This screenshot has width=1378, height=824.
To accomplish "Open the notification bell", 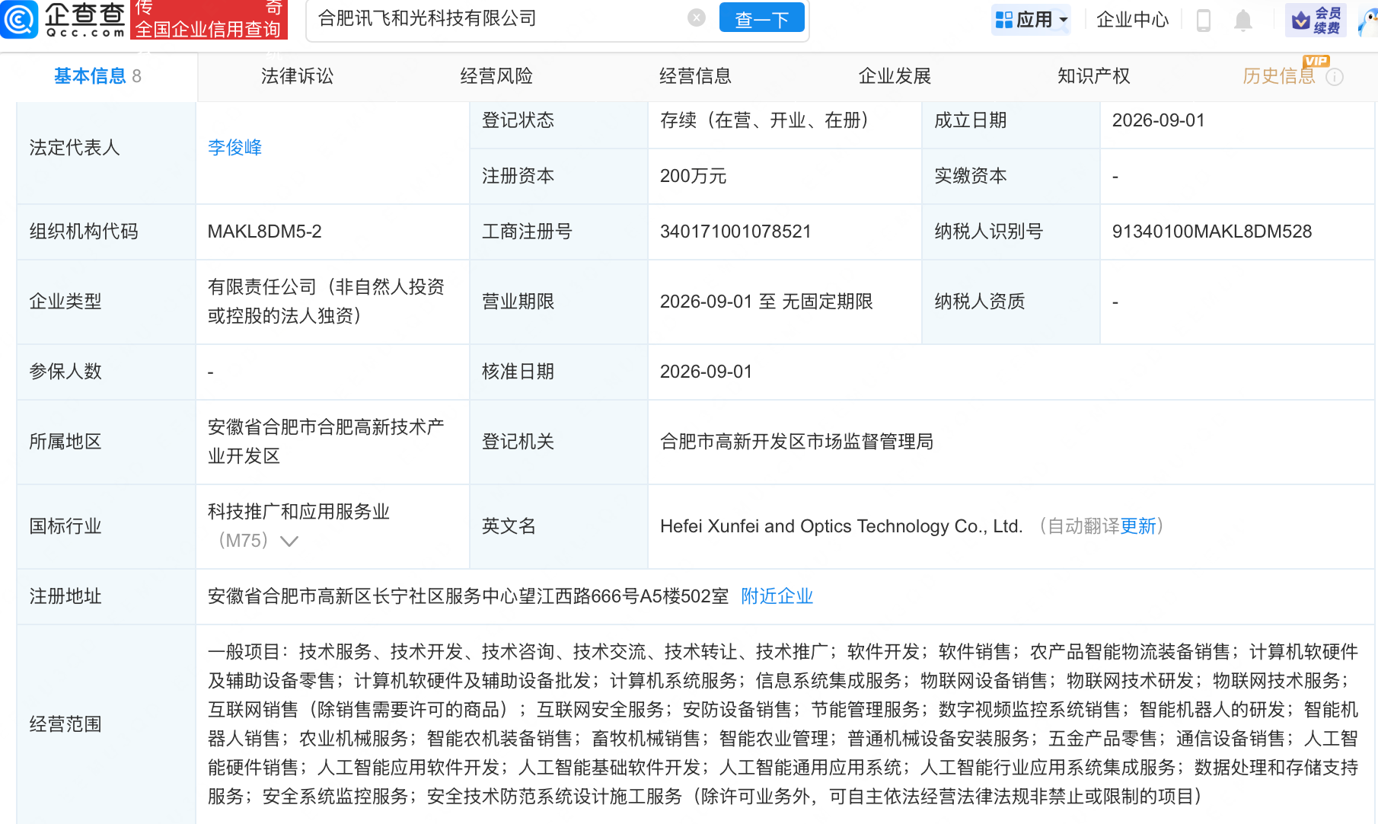I will click(1243, 20).
